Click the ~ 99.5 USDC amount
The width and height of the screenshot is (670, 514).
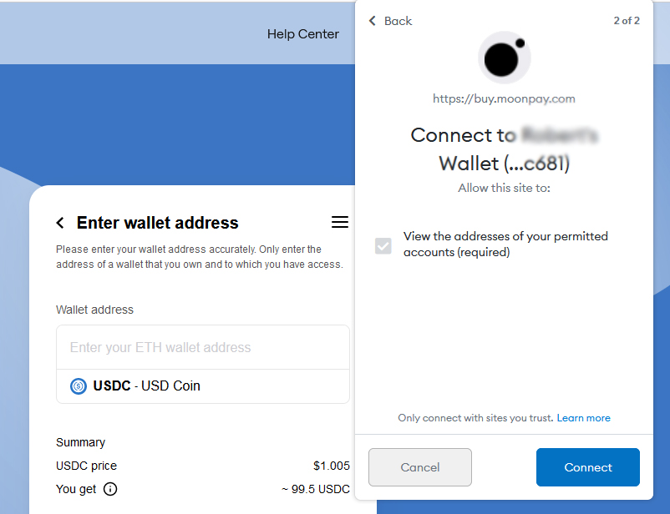pos(316,489)
